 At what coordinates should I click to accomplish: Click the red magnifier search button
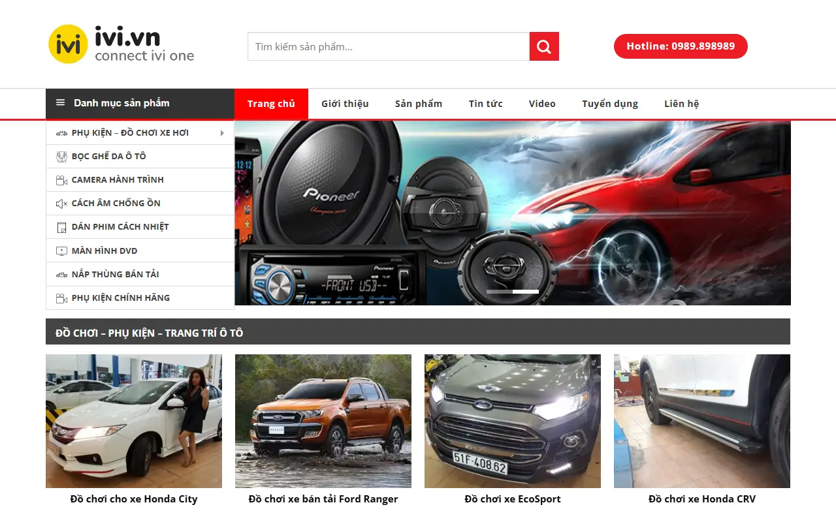(544, 46)
